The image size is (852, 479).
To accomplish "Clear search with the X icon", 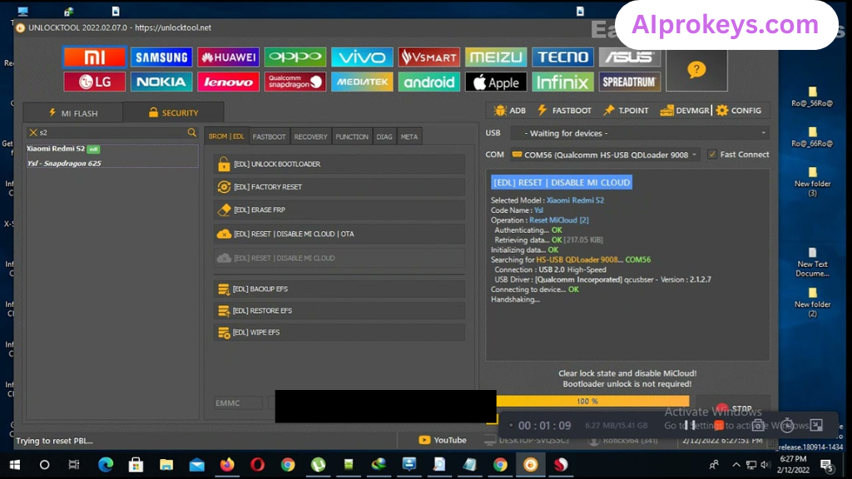I will [33, 132].
